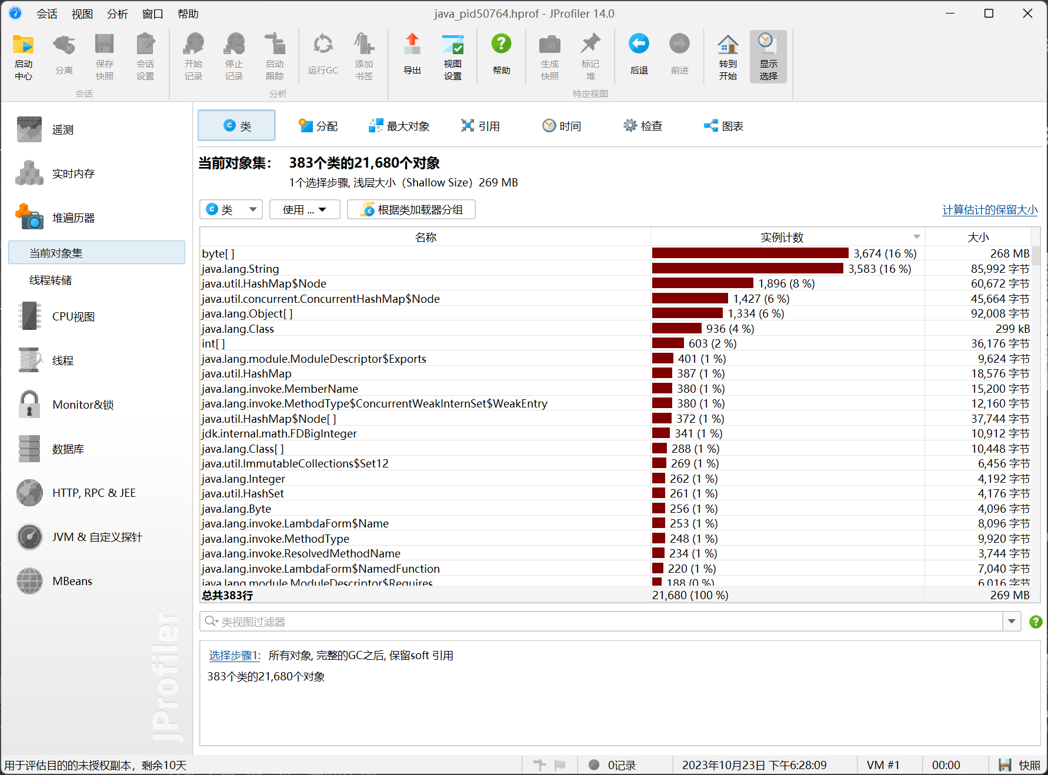Select 线程转储 in the sidebar
The height and width of the screenshot is (775, 1048).
point(97,280)
